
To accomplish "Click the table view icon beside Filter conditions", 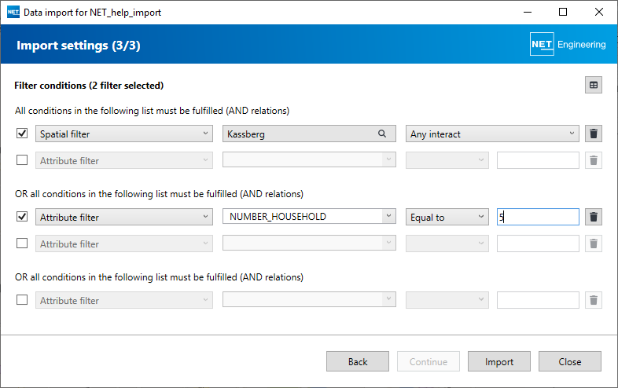I will [593, 85].
